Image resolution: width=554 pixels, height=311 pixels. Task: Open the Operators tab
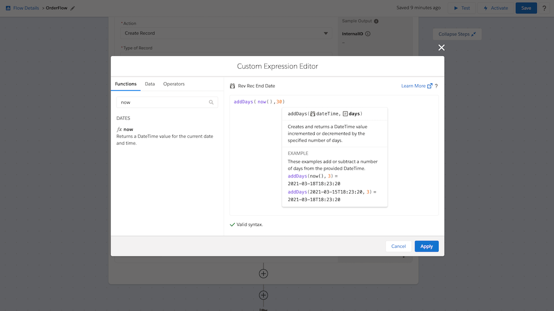coord(174,84)
